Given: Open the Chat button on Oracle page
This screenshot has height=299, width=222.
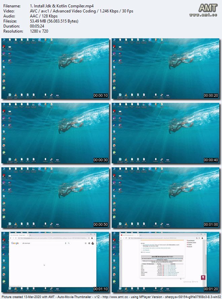Looking at the screenshot, I should click(x=203, y=277).
